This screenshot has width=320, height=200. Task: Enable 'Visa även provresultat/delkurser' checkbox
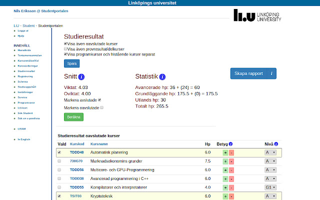(x=65, y=49)
